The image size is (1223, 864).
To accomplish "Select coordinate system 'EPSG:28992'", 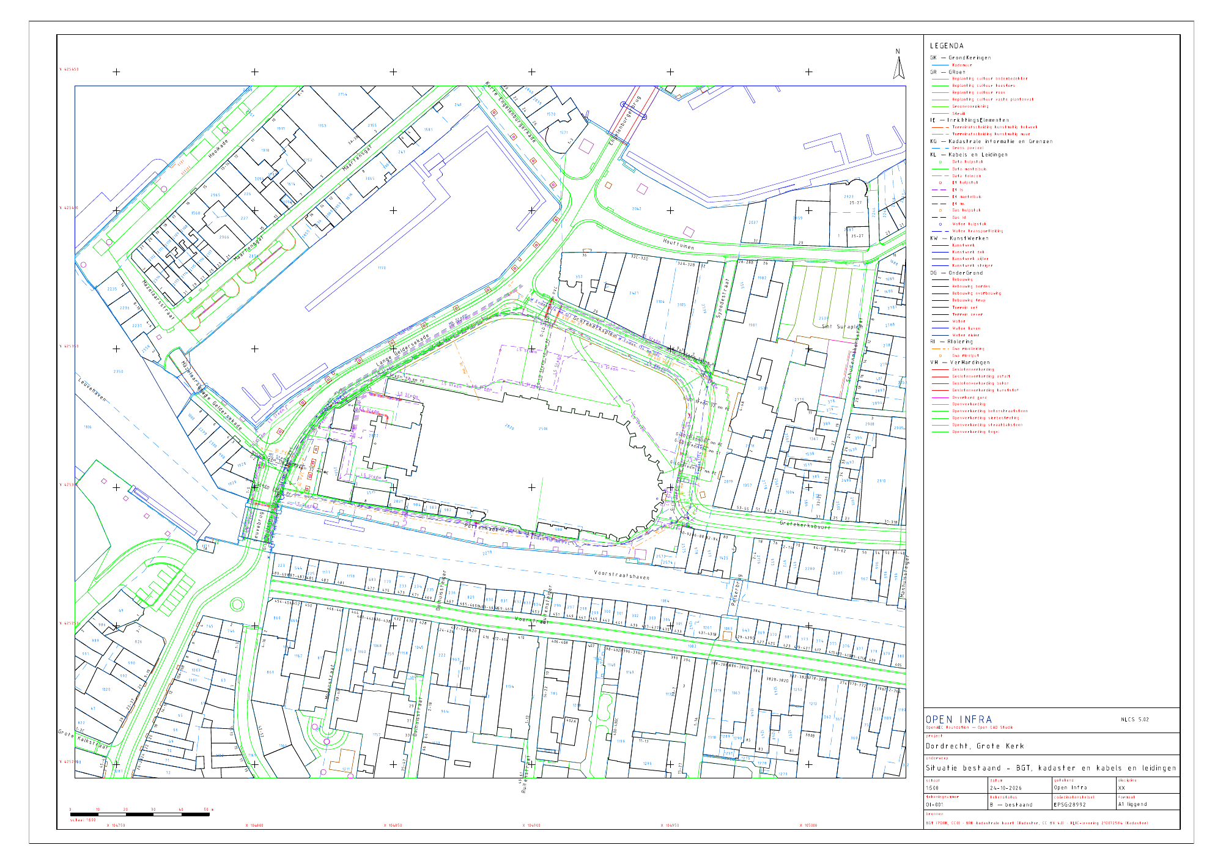I will (1070, 805).
